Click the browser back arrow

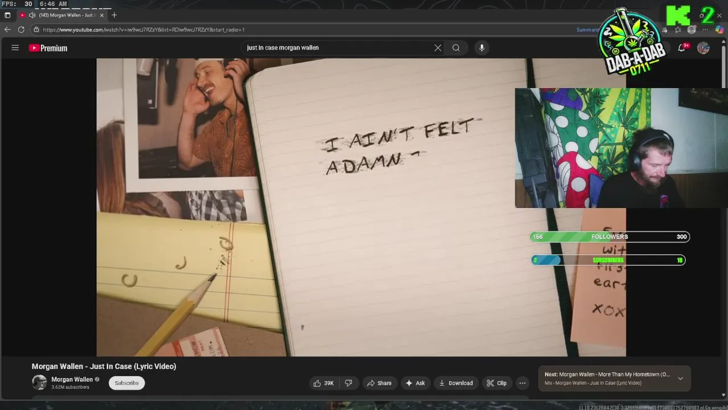coord(7,30)
